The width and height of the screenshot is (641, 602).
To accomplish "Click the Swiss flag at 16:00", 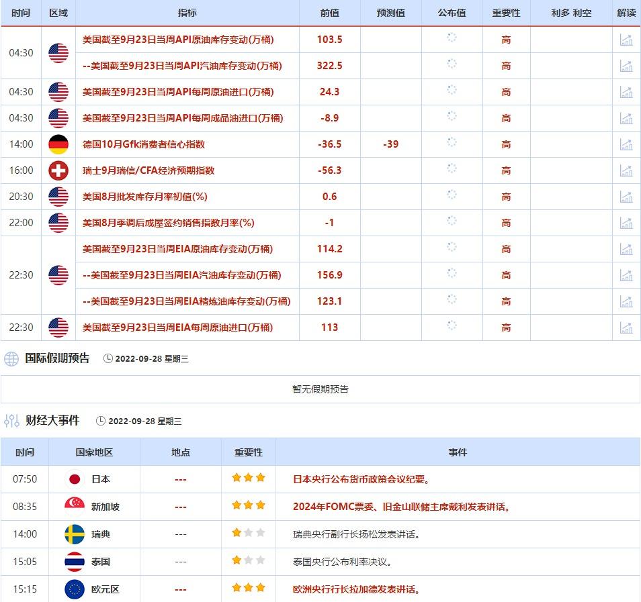I will [58, 170].
